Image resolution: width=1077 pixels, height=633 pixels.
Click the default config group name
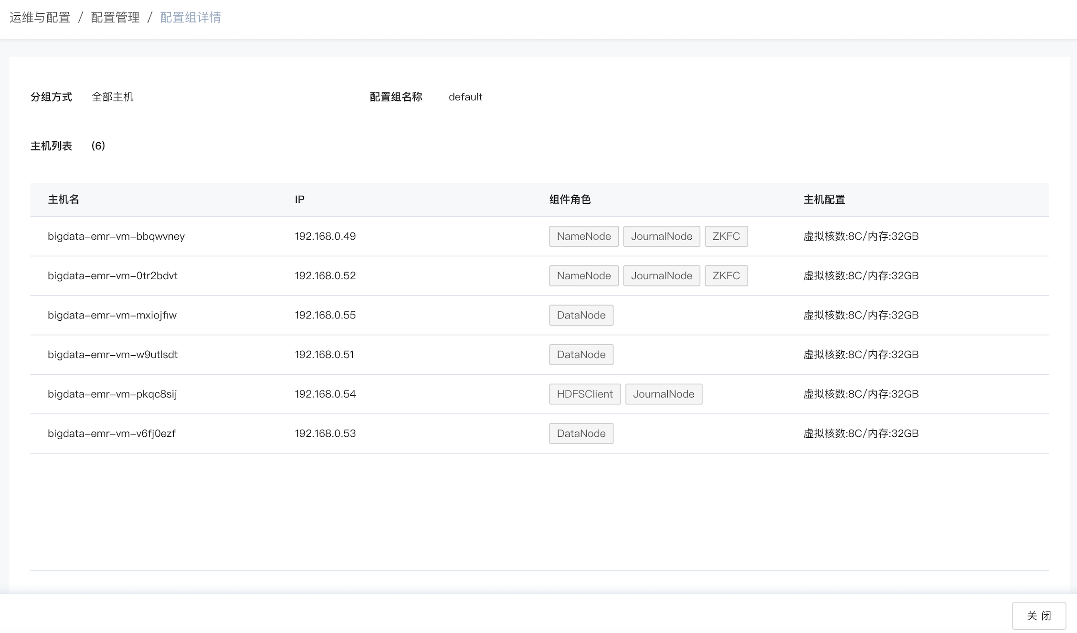pyautogui.click(x=465, y=97)
